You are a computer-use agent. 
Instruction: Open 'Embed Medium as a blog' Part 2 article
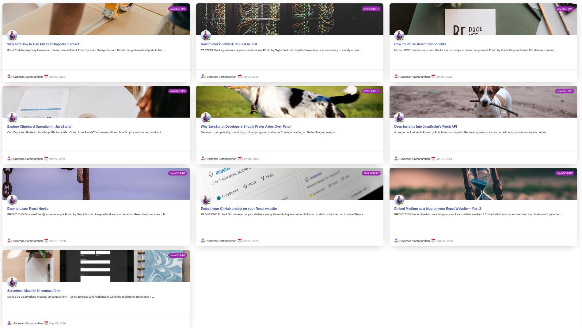coord(438,209)
